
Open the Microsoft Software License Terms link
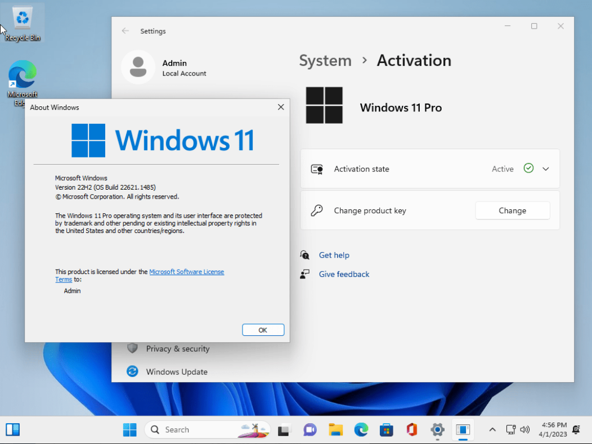(186, 272)
